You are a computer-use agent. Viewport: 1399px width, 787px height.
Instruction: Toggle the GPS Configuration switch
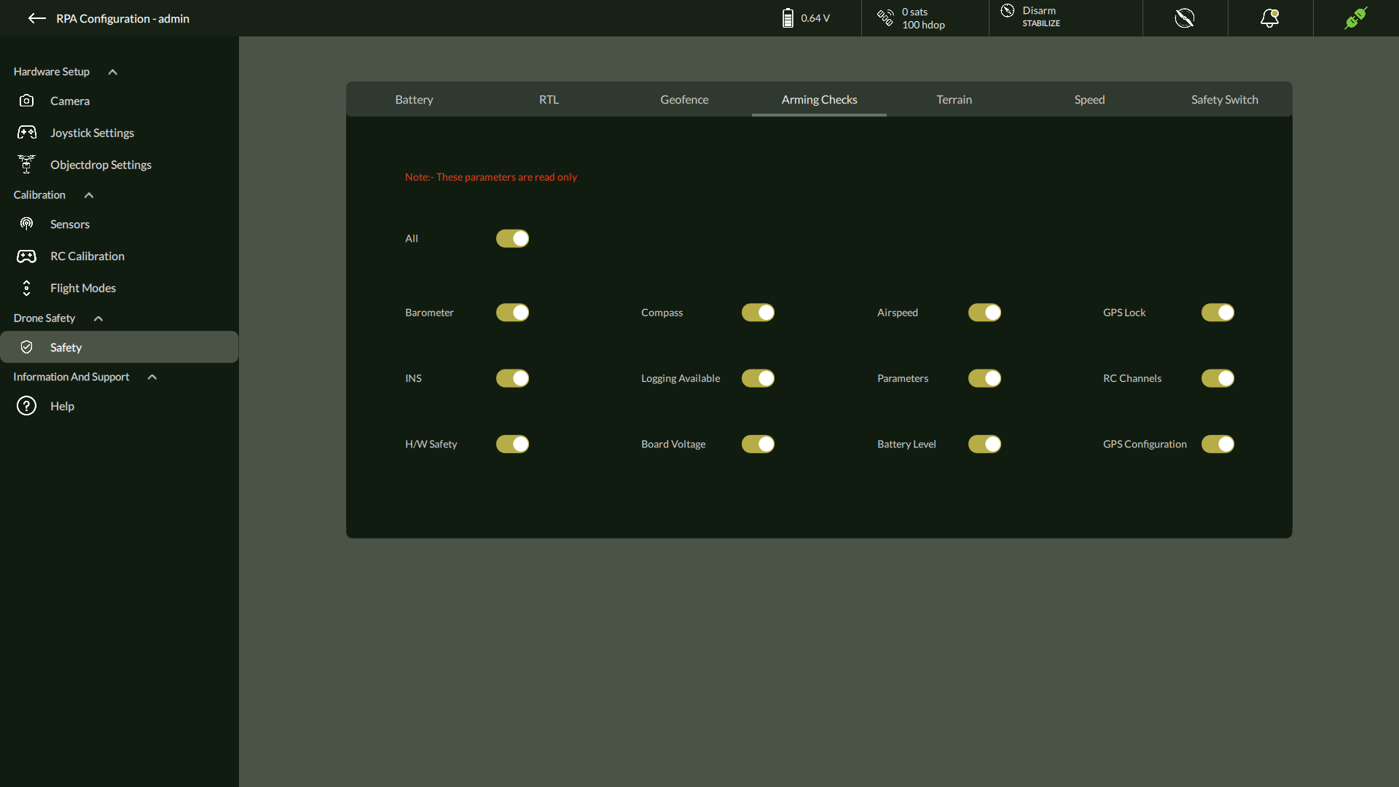click(x=1218, y=444)
